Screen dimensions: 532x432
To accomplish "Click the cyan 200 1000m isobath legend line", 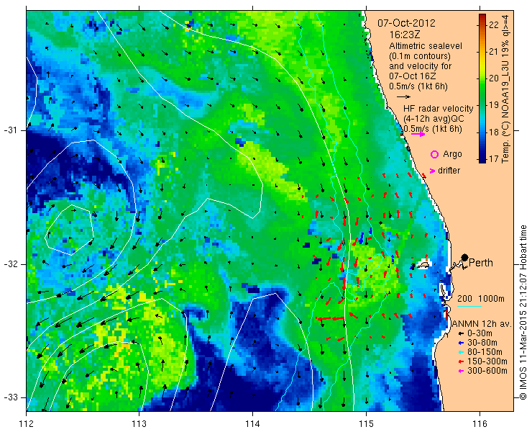I will click(x=469, y=307).
